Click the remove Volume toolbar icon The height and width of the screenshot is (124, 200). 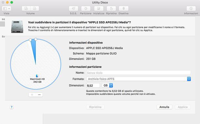pos(34,9)
